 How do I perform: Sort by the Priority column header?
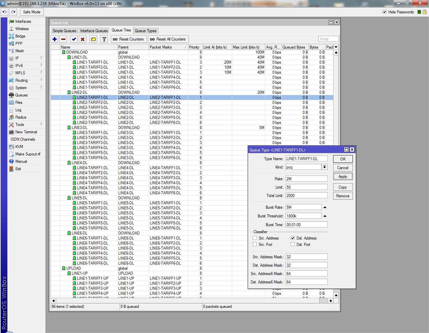[195, 47]
